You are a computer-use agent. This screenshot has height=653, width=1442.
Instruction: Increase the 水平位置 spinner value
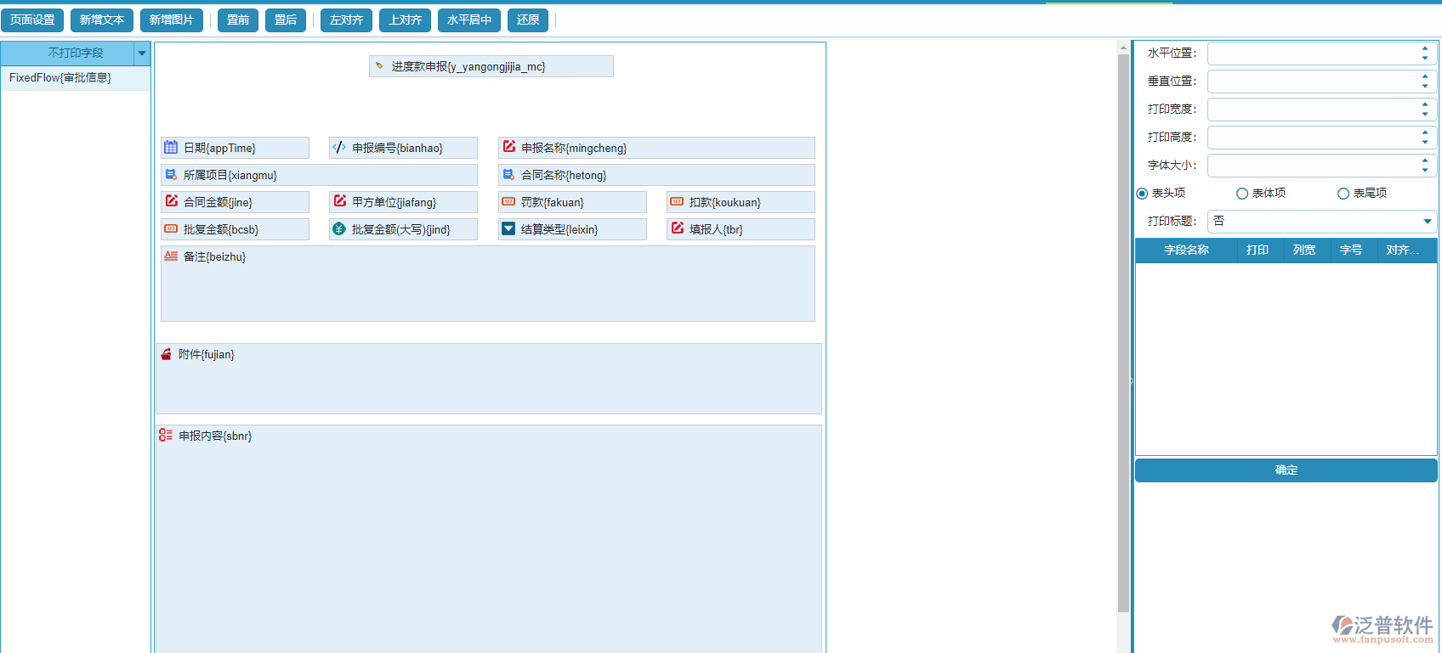1425,48
